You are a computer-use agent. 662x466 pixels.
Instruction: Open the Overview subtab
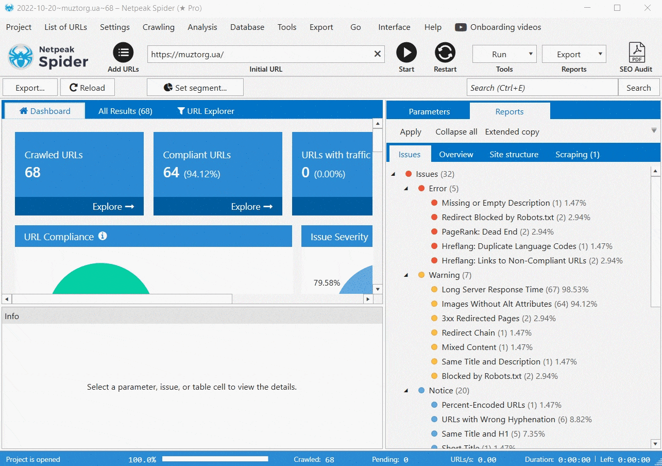(x=456, y=154)
